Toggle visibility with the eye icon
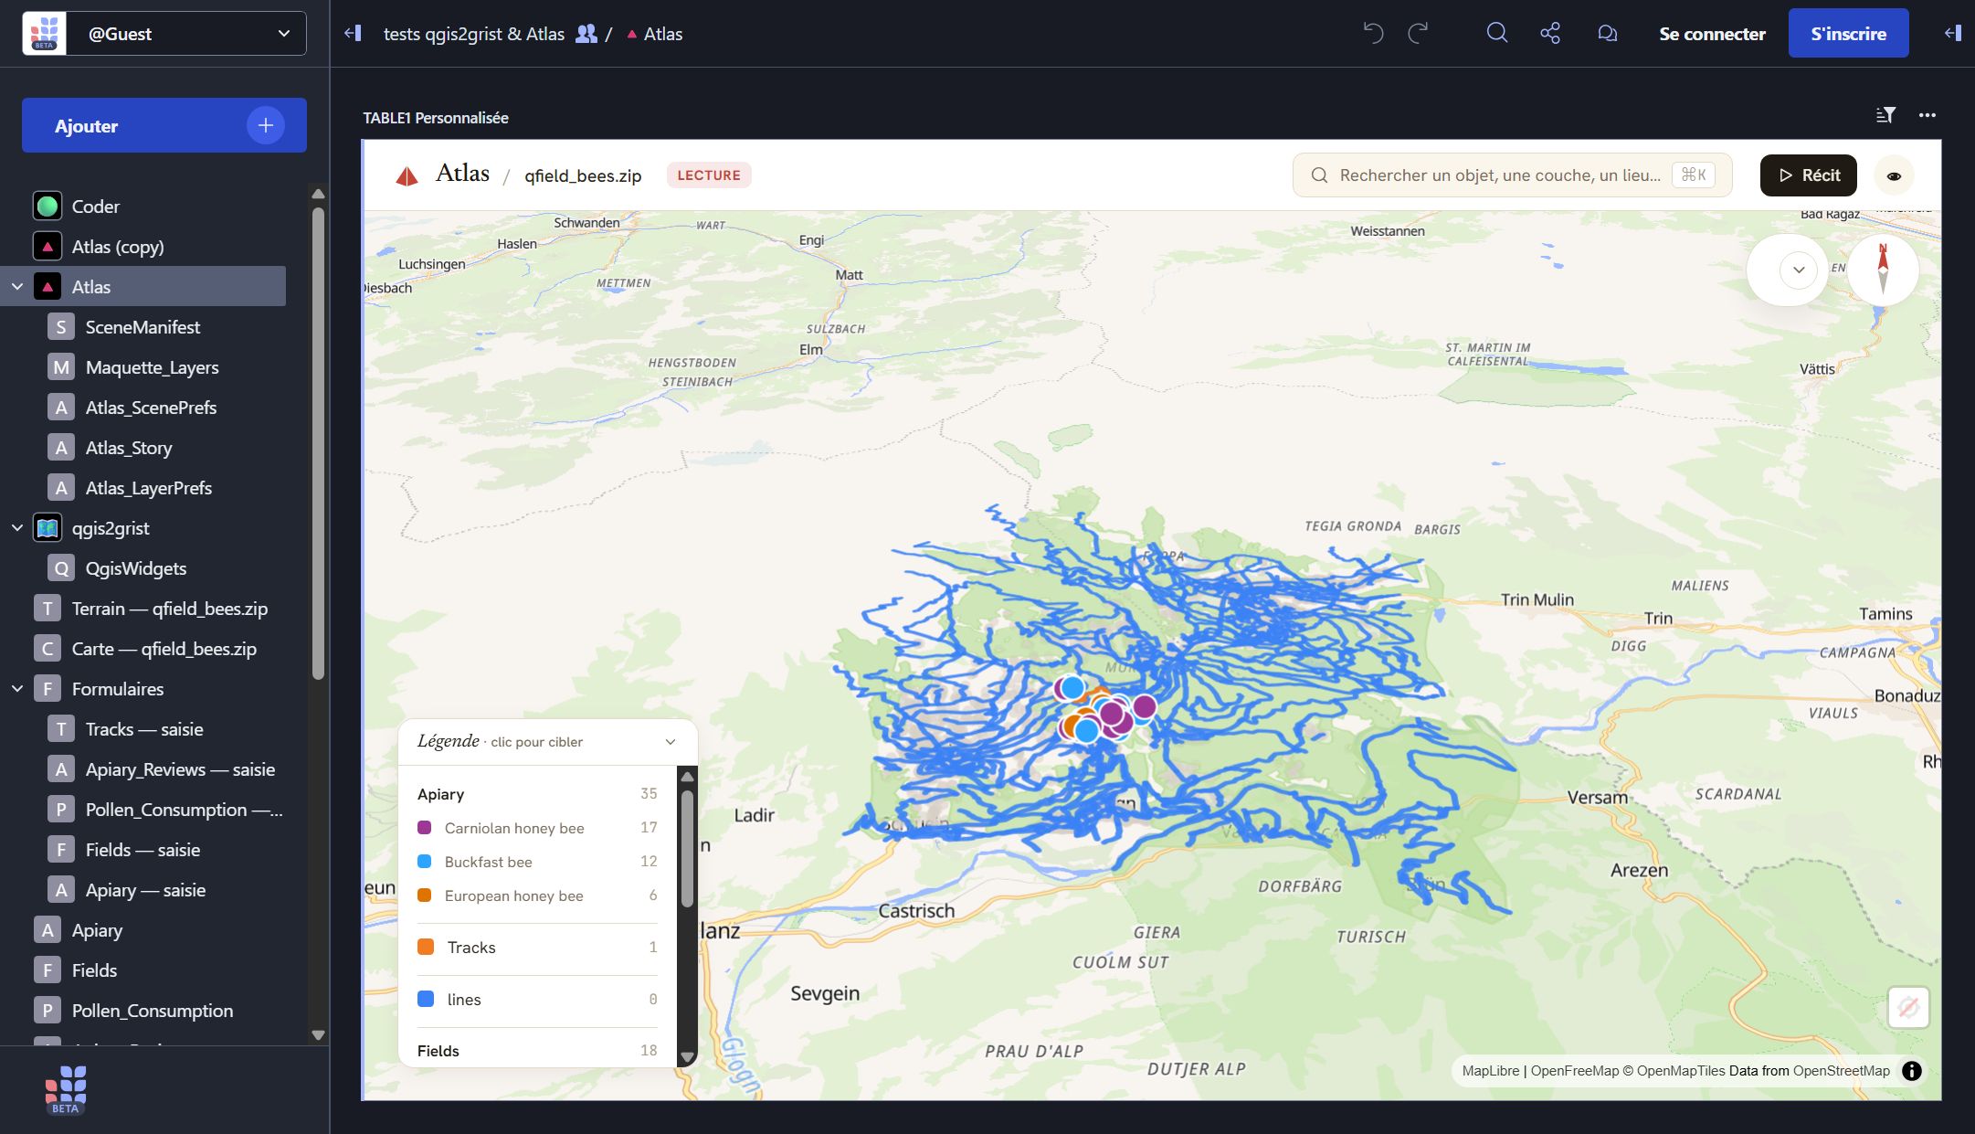This screenshot has width=1975, height=1134. [x=1894, y=175]
